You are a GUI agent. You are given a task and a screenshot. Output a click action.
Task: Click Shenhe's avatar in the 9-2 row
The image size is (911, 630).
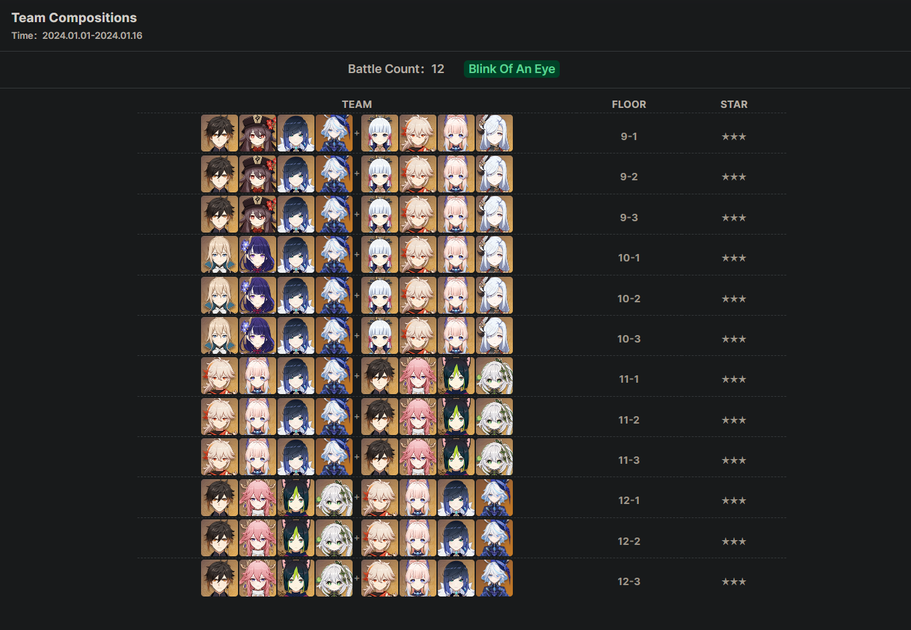pos(494,174)
